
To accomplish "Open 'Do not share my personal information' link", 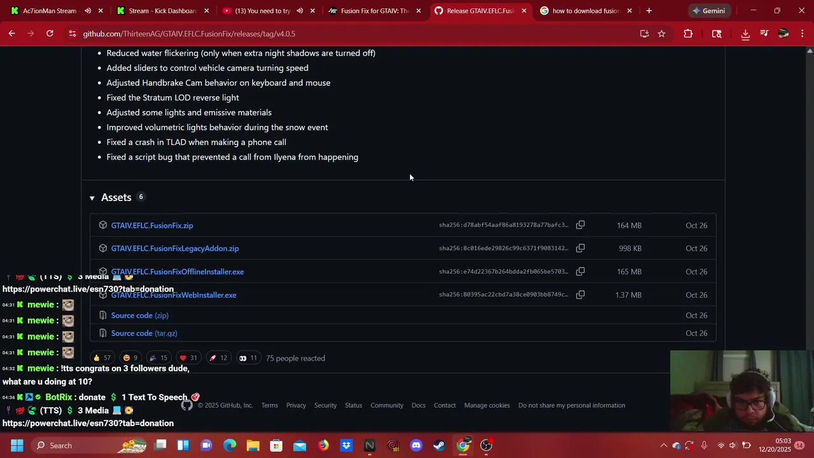I will point(572,405).
